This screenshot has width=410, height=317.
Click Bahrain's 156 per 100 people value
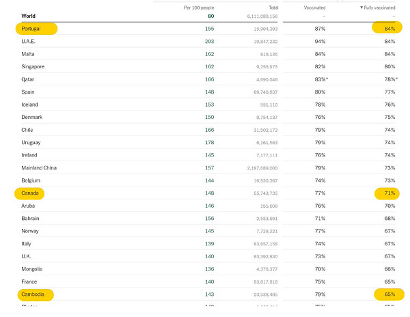coord(210,218)
